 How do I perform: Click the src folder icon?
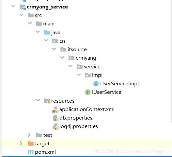point(31,15)
